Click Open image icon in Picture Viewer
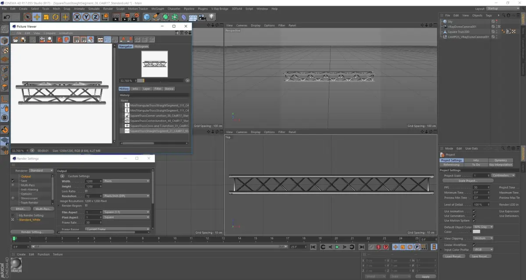 click(x=15, y=39)
